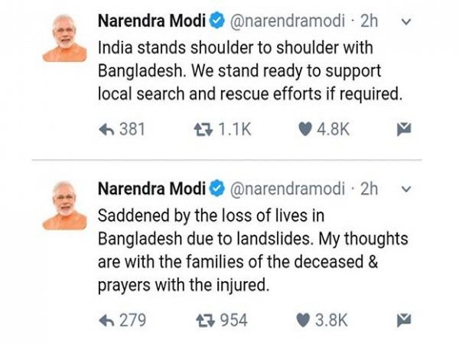Open the tweet about search and rescue efforts
This screenshot has width=459, height=344.
click(245, 73)
